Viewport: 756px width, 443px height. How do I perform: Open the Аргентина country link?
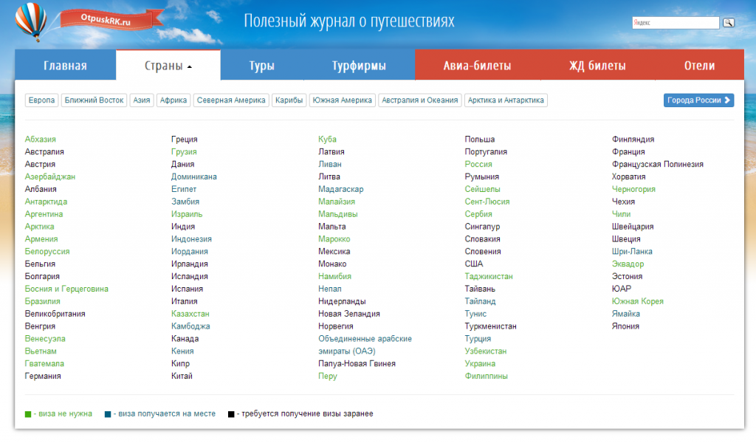(44, 214)
